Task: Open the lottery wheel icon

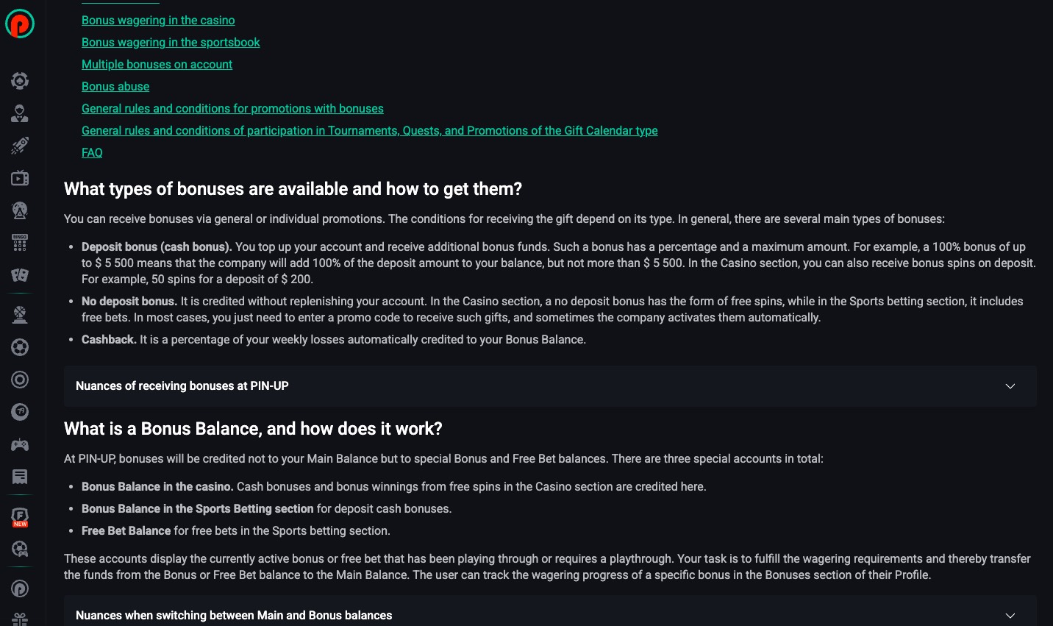Action: tap(20, 210)
